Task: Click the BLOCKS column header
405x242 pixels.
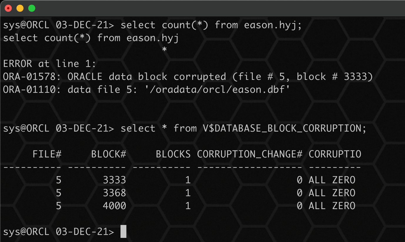Action: tap(173, 154)
